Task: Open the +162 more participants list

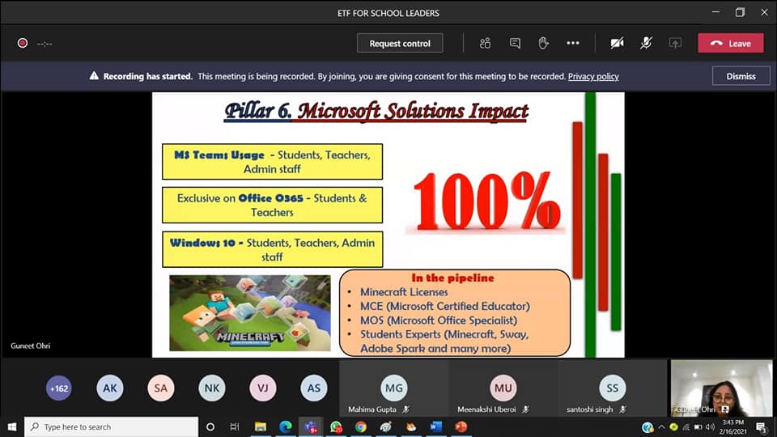Action: [59, 388]
